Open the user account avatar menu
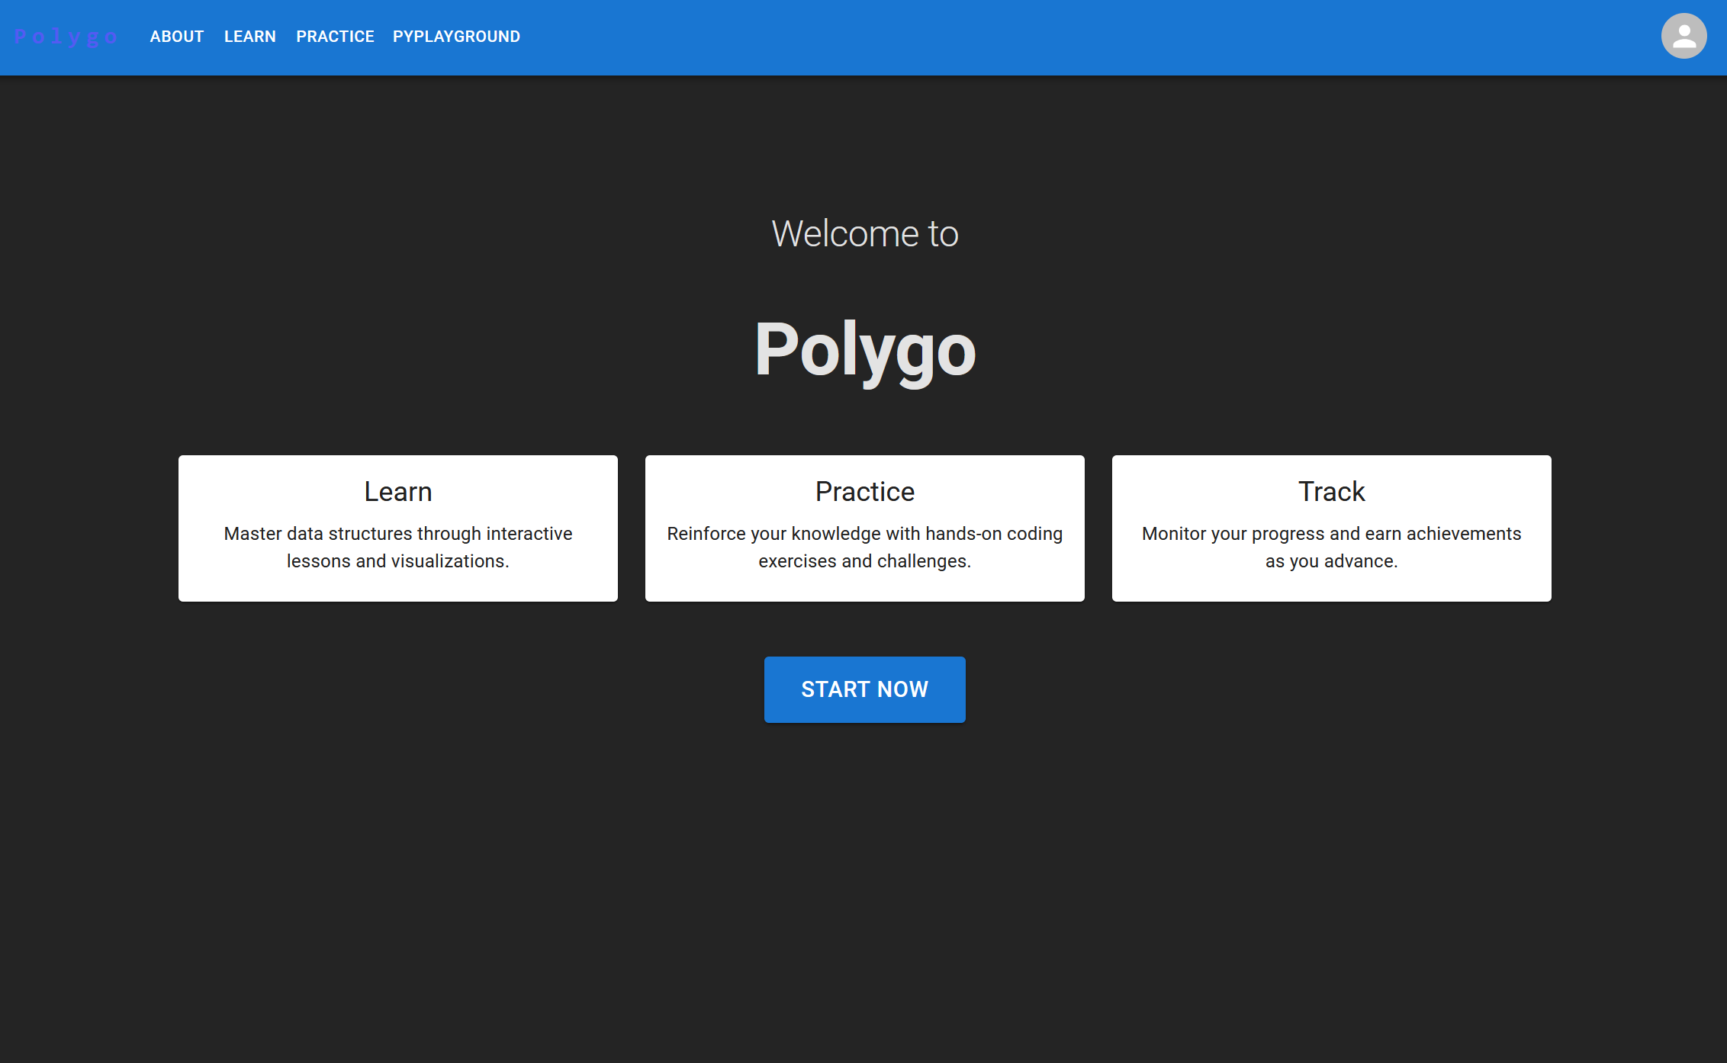The width and height of the screenshot is (1727, 1063). pyautogui.click(x=1684, y=37)
